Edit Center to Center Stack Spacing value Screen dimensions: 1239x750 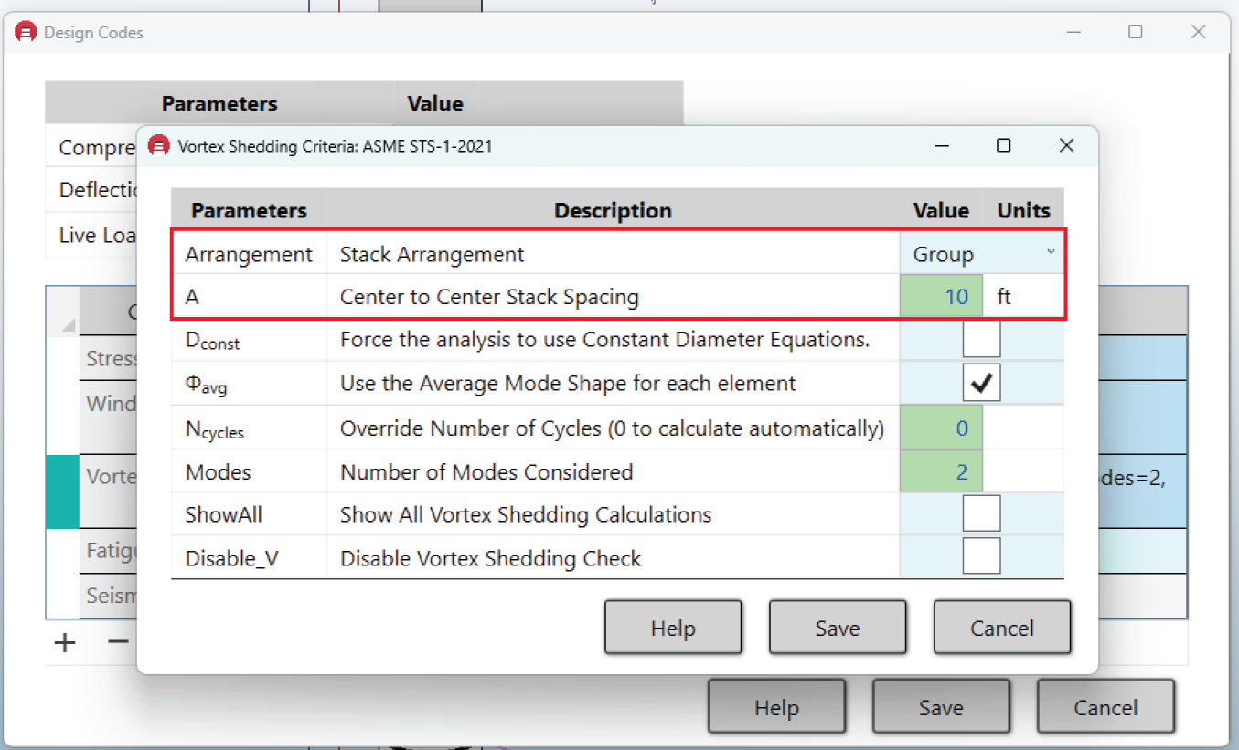(x=941, y=297)
